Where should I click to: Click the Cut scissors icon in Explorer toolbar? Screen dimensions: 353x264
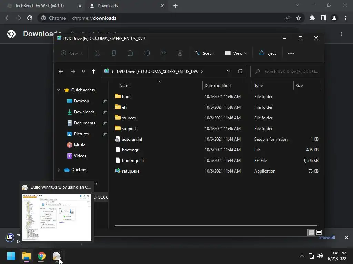coord(97,53)
